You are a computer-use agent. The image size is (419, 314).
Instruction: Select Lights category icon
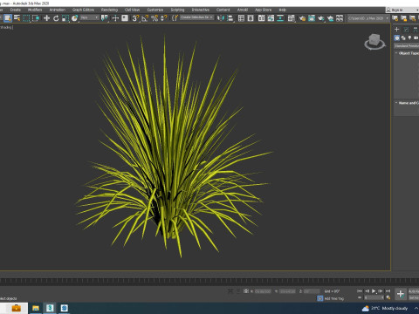point(409,38)
